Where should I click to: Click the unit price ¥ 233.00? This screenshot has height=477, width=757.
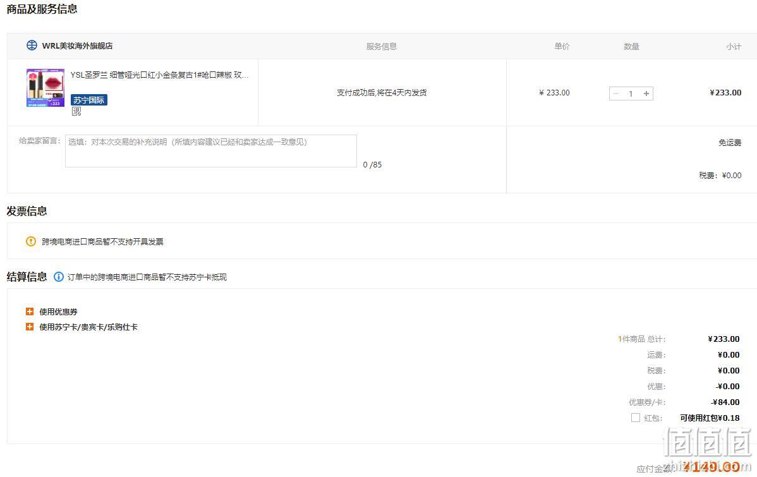554,93
